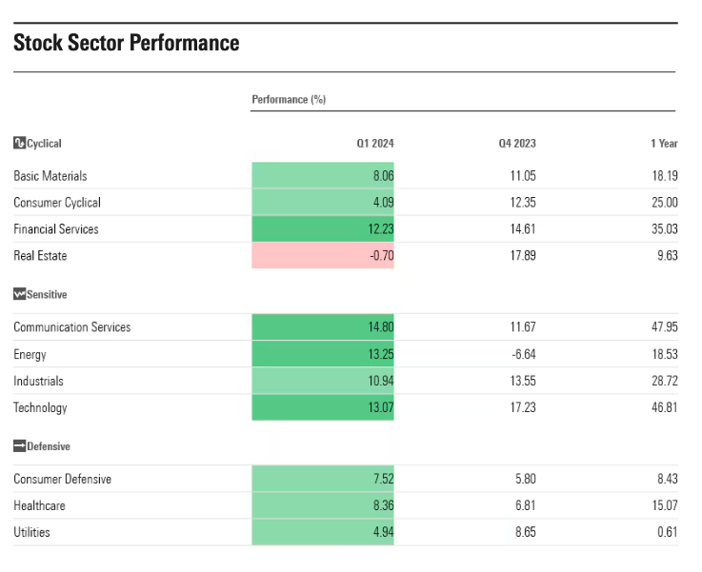Click the Defensive sector arrow icon
Screen dimensions: 702x572
pyautogui.click(x=19, y=445)
